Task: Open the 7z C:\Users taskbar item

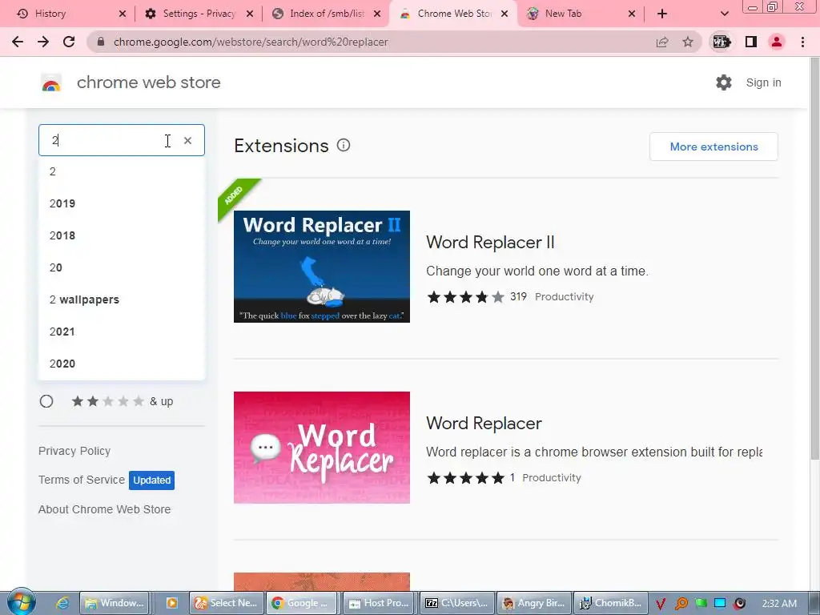Action: point(456,603)
